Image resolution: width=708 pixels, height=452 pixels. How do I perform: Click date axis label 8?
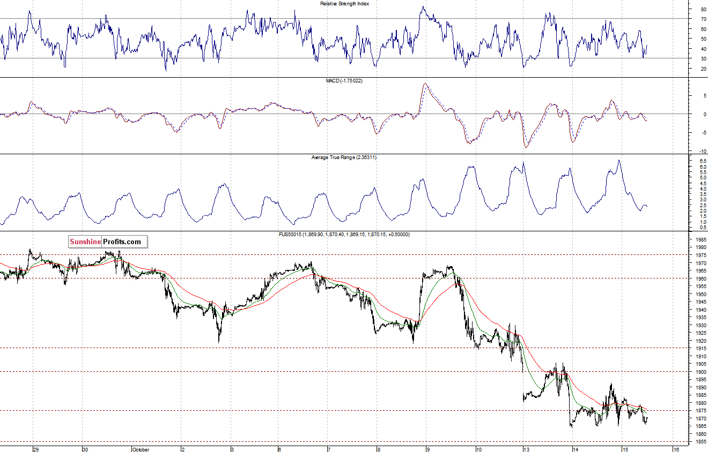[x=379, y=449]
